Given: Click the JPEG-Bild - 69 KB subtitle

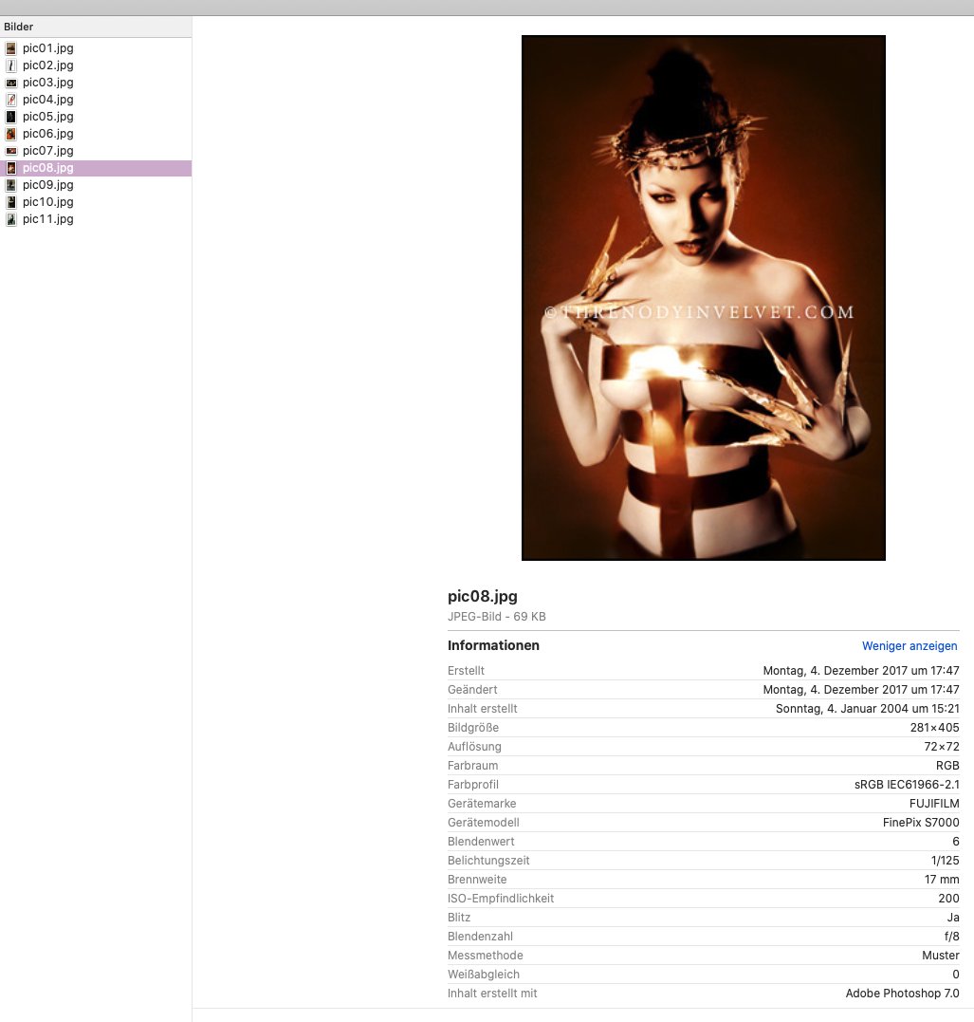Looking at the screenshot, I should [x=496, y=617].
